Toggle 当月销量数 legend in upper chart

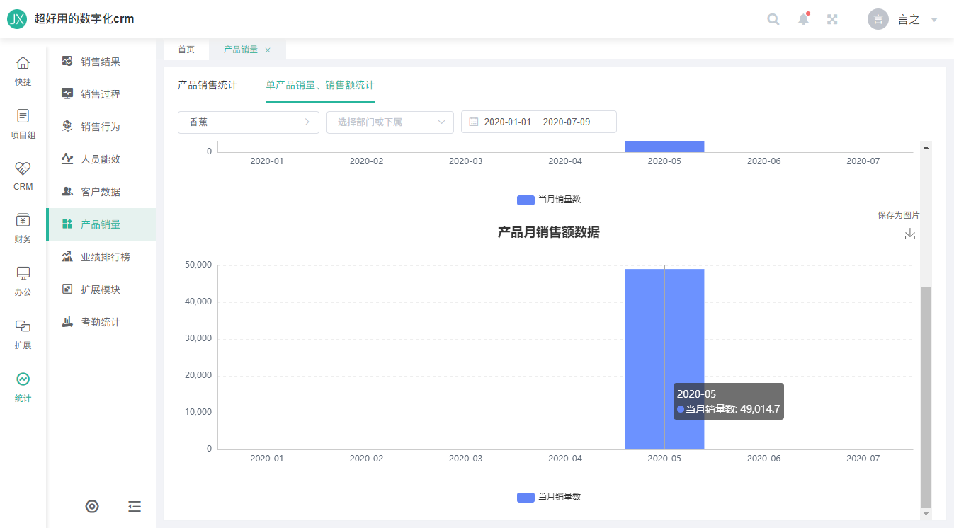click(550, 200)
